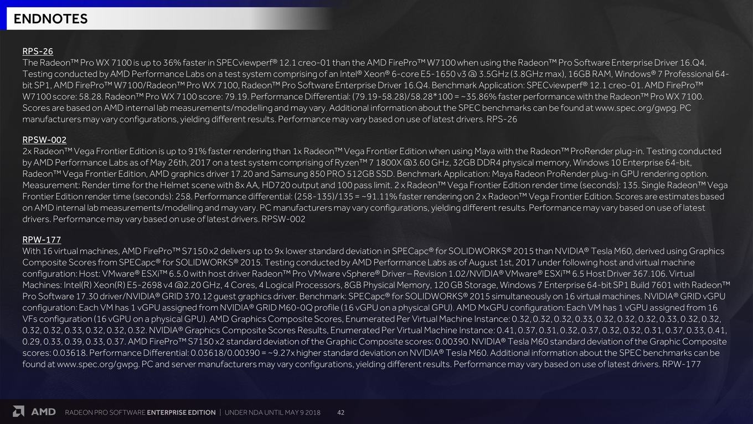Select the ENDNOTES slide title
Viewport: 753px width, 424px height.
coord(50,19)
